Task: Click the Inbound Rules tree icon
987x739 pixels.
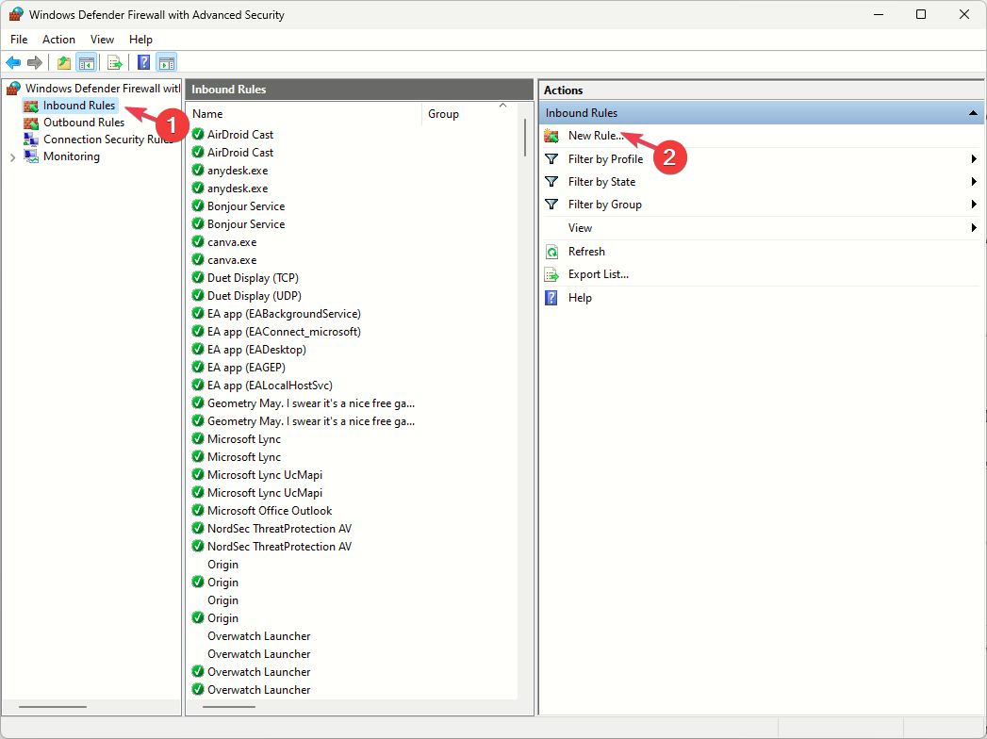Action: point(31,106)
